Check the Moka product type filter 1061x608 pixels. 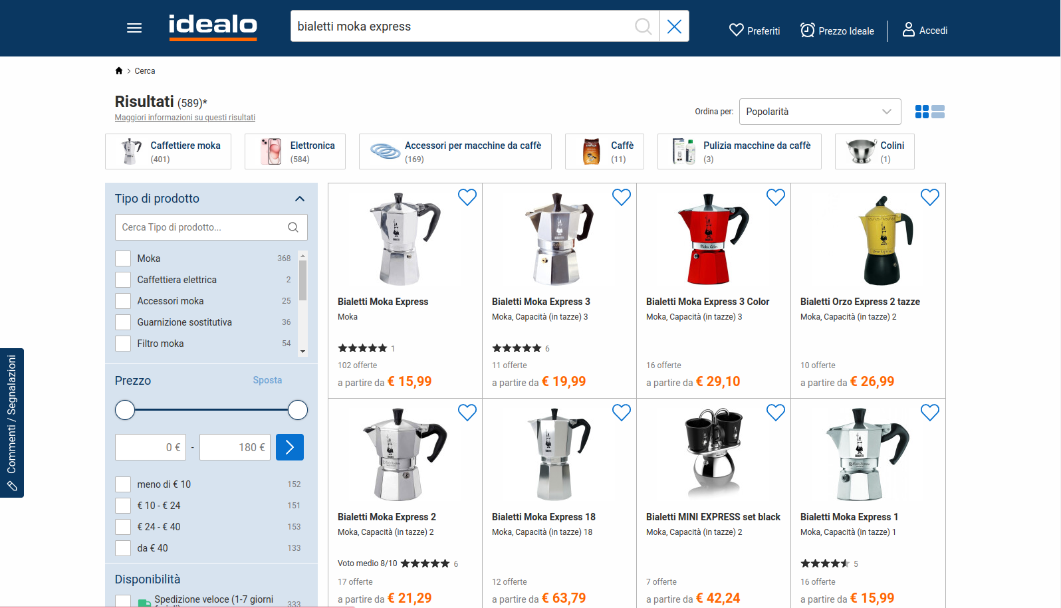coord(123,258)
